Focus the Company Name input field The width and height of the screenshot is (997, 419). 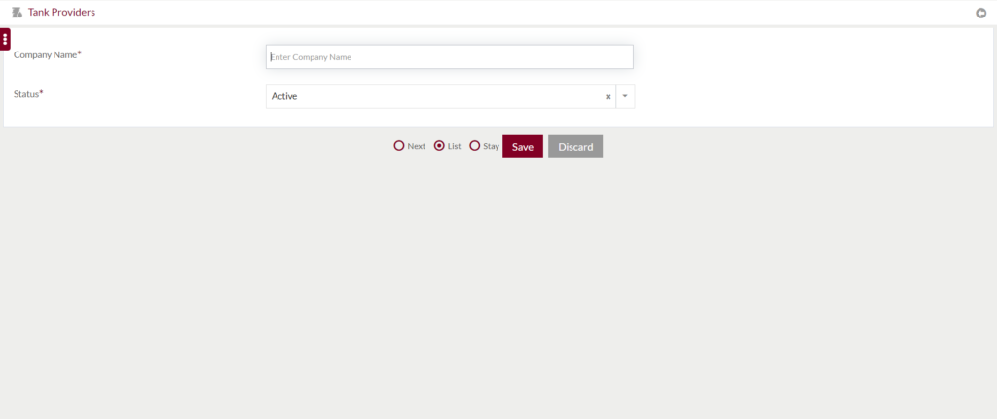450,57
